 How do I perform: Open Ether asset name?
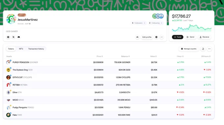pos(15,92)
